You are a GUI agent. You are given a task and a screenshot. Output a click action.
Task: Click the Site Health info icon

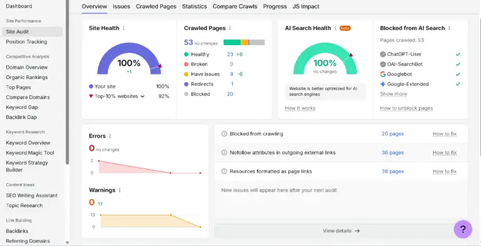(x=123, y=28)
